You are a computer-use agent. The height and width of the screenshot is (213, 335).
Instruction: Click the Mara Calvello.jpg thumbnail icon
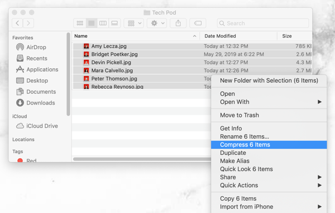87,70
